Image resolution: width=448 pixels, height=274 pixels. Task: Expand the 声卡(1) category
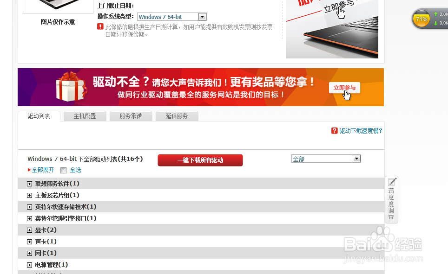[x=29, y=242]
